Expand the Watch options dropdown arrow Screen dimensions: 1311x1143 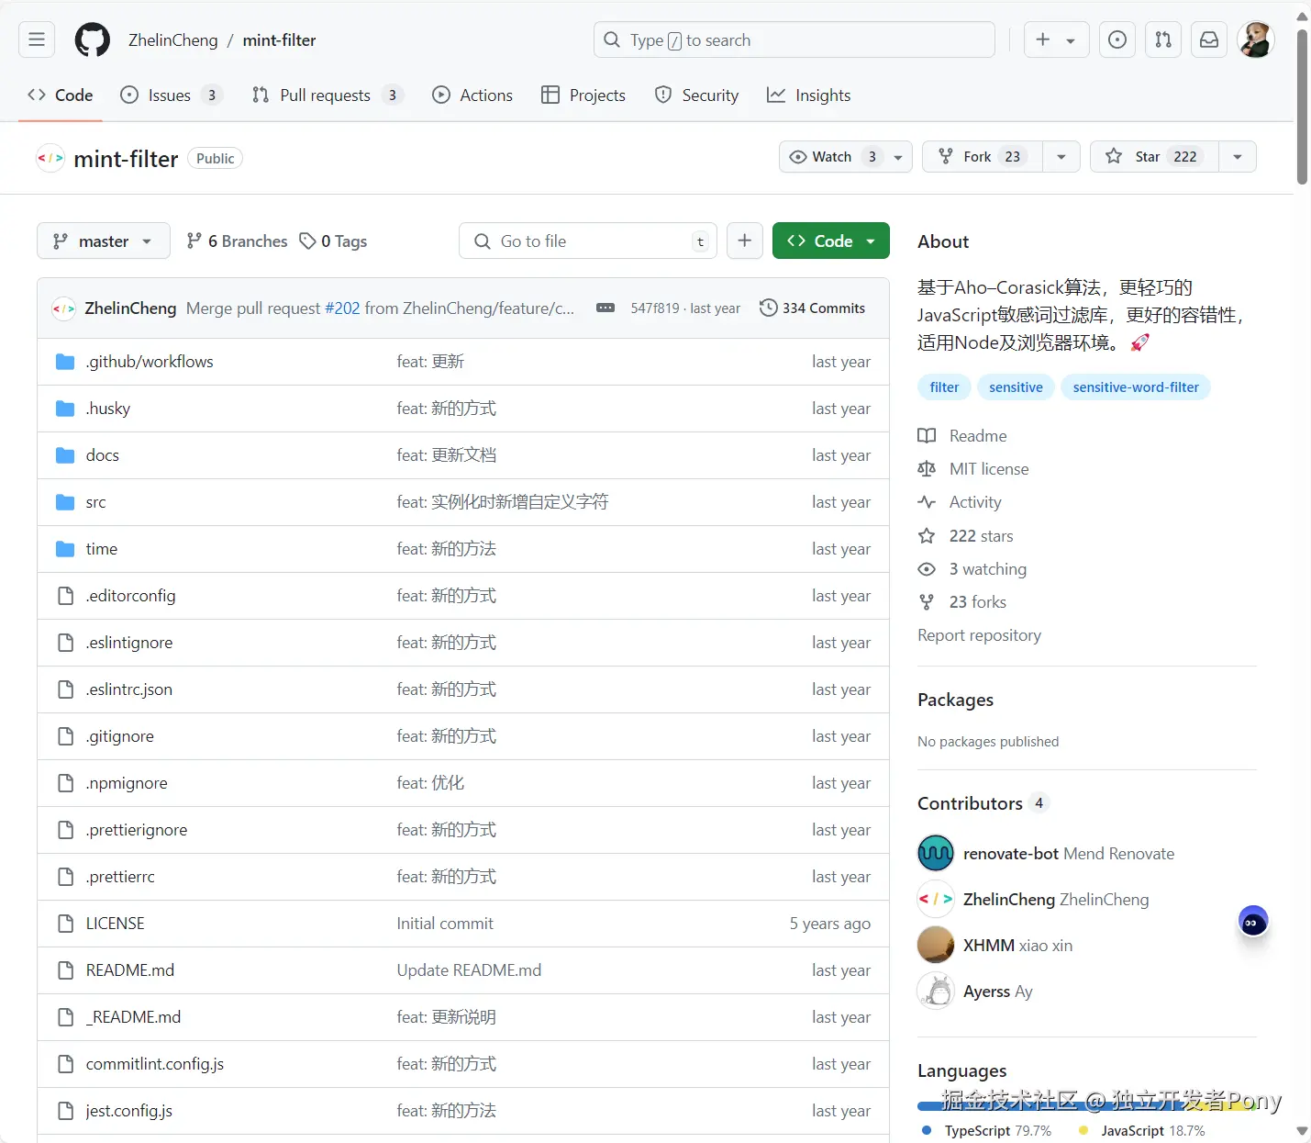(x=898, y=157)
